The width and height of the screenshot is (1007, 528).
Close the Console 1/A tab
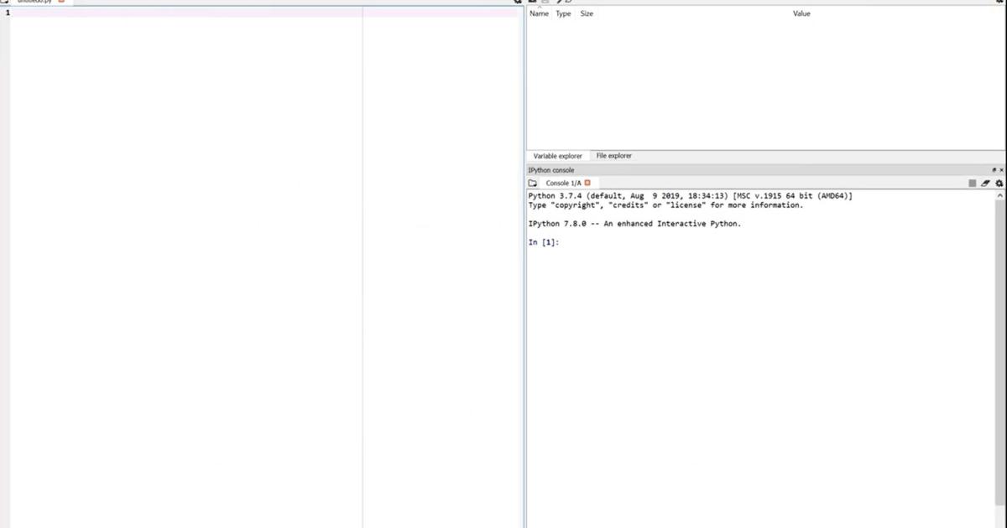(587, 183)
